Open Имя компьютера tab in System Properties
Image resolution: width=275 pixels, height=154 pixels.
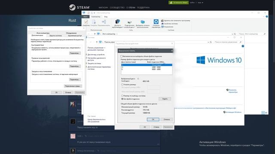tap(43, 33)
